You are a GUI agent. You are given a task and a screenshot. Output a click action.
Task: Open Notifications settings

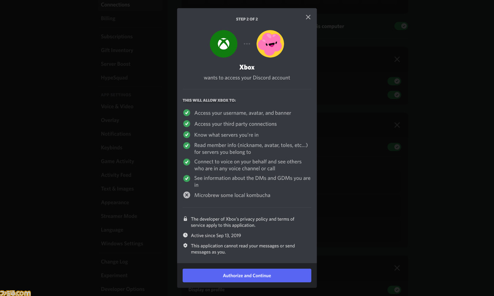[x=116, y=134]
